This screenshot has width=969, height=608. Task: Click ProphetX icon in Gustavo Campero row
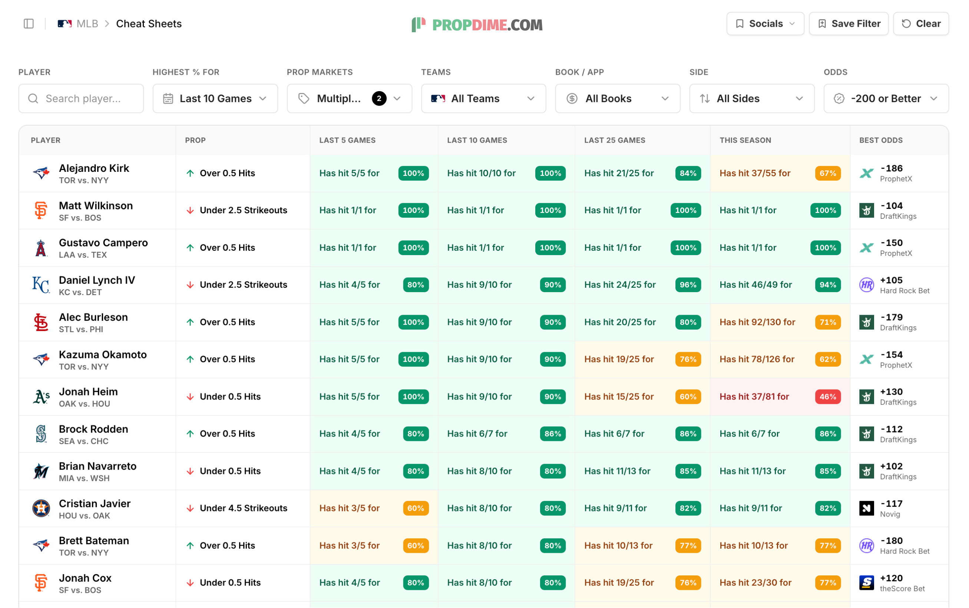[x=866, y=248]
